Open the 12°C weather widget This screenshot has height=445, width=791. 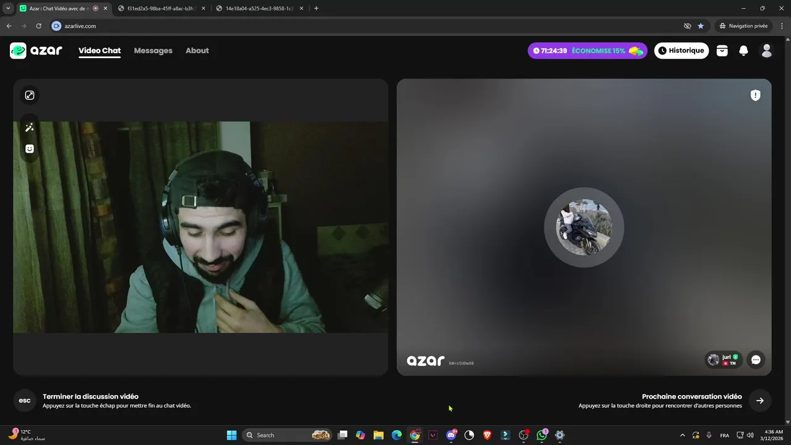[x=27, y=435]
